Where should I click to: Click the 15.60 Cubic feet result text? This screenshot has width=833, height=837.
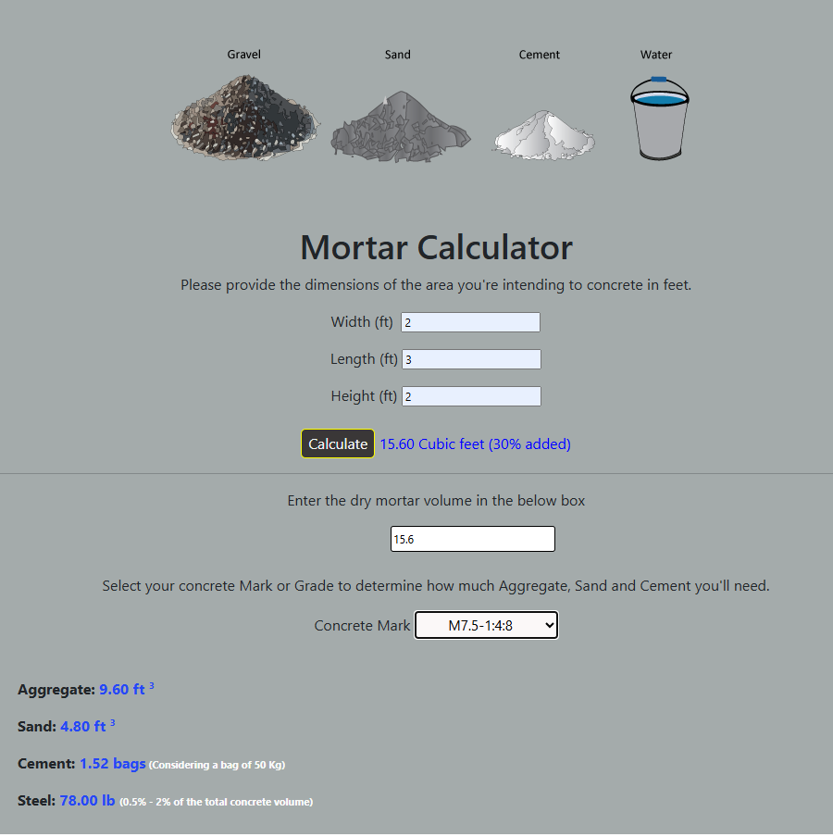(x=475, y=444)
